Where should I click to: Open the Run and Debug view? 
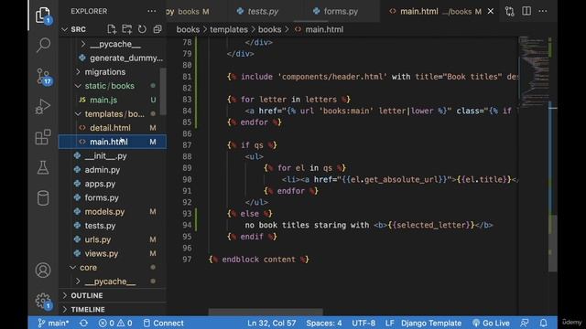point(43,107)
